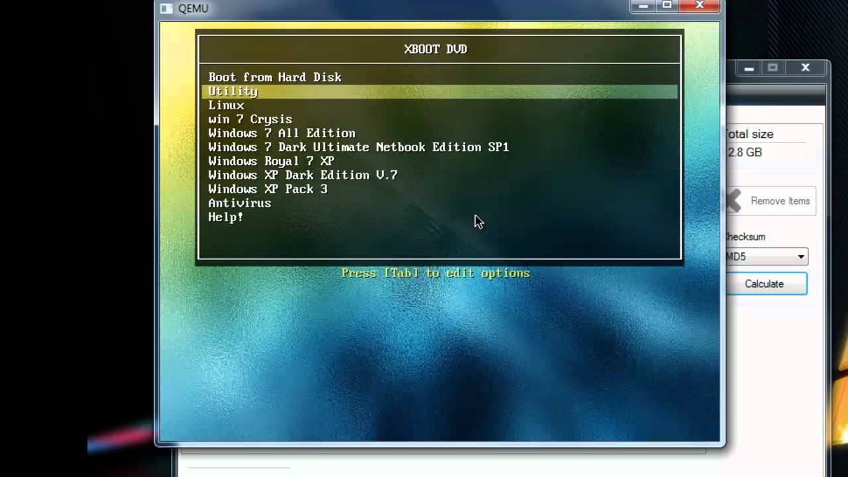
Task: Choose Windows 7 Dark Ultimate Netbook Edition SP1
Action: click(358, 147)
